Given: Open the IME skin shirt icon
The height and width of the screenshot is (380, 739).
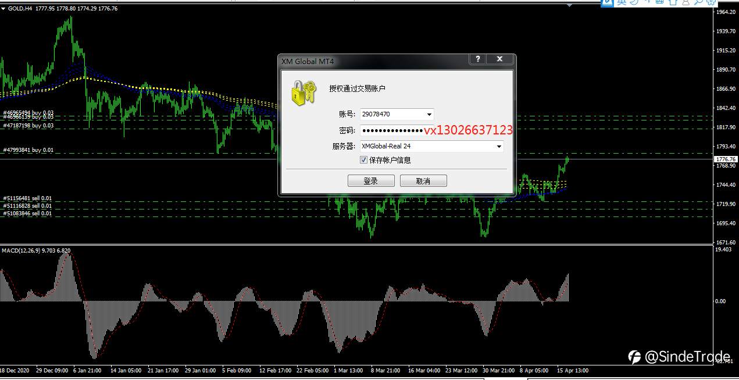Looking at the screenshot, I should [x=673, y=2].
